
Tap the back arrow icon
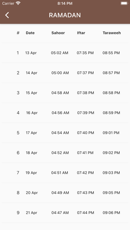pos(7,15)
